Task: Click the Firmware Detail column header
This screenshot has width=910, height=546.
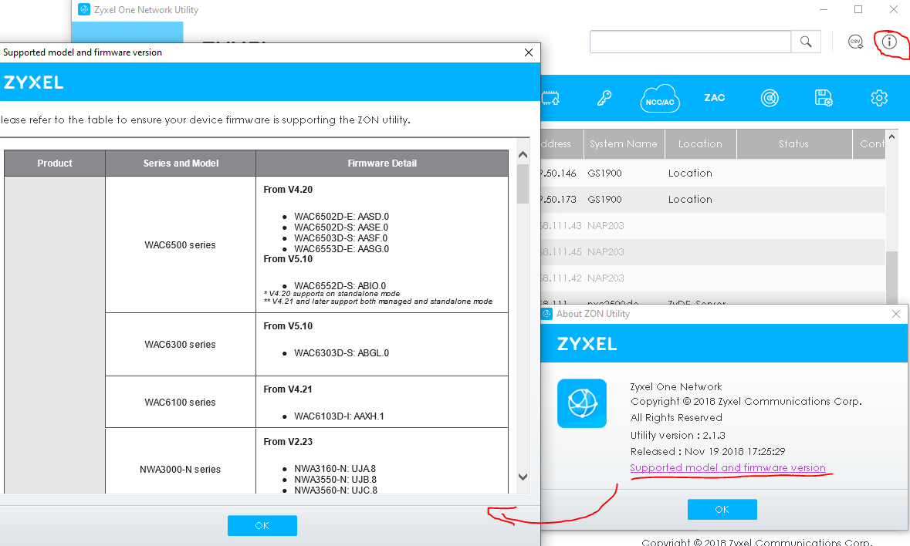Action: click(382, 163)
